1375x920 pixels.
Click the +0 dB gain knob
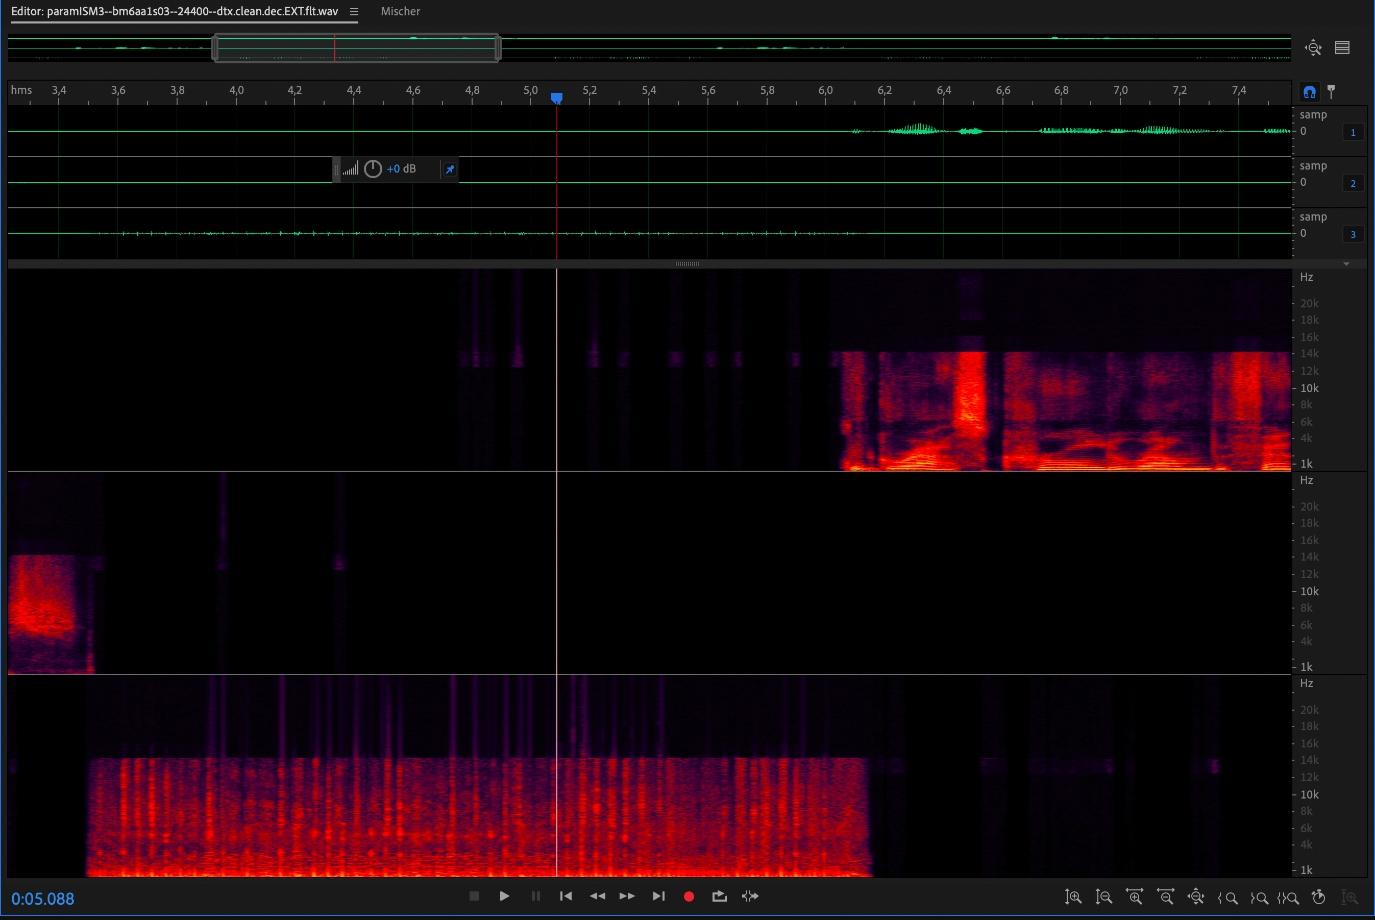[373, 169]
